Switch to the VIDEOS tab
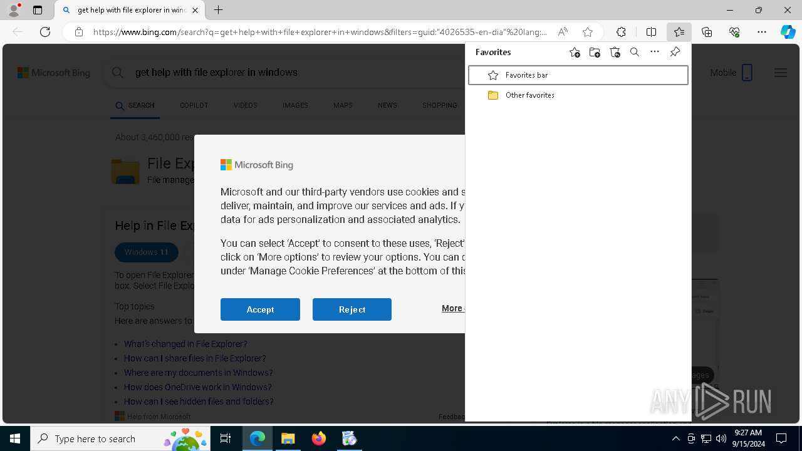 coord(246,106)
